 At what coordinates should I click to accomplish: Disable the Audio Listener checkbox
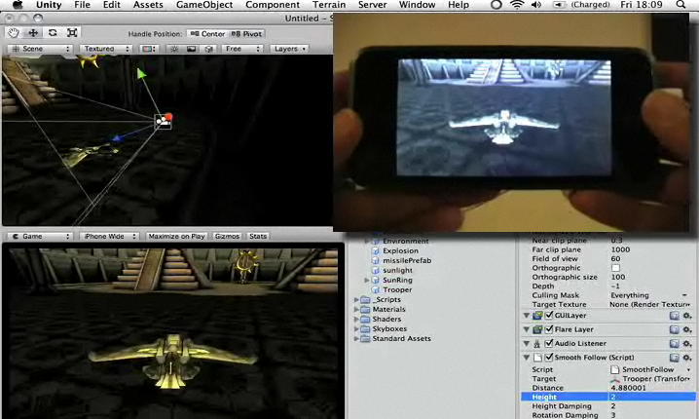coord(549,343)
